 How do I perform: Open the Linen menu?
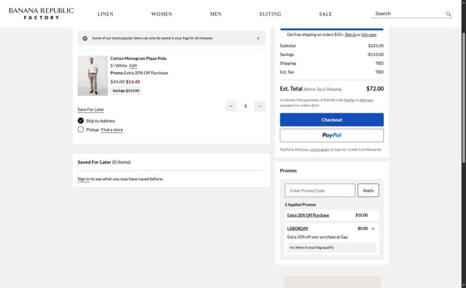coord(106,14)
